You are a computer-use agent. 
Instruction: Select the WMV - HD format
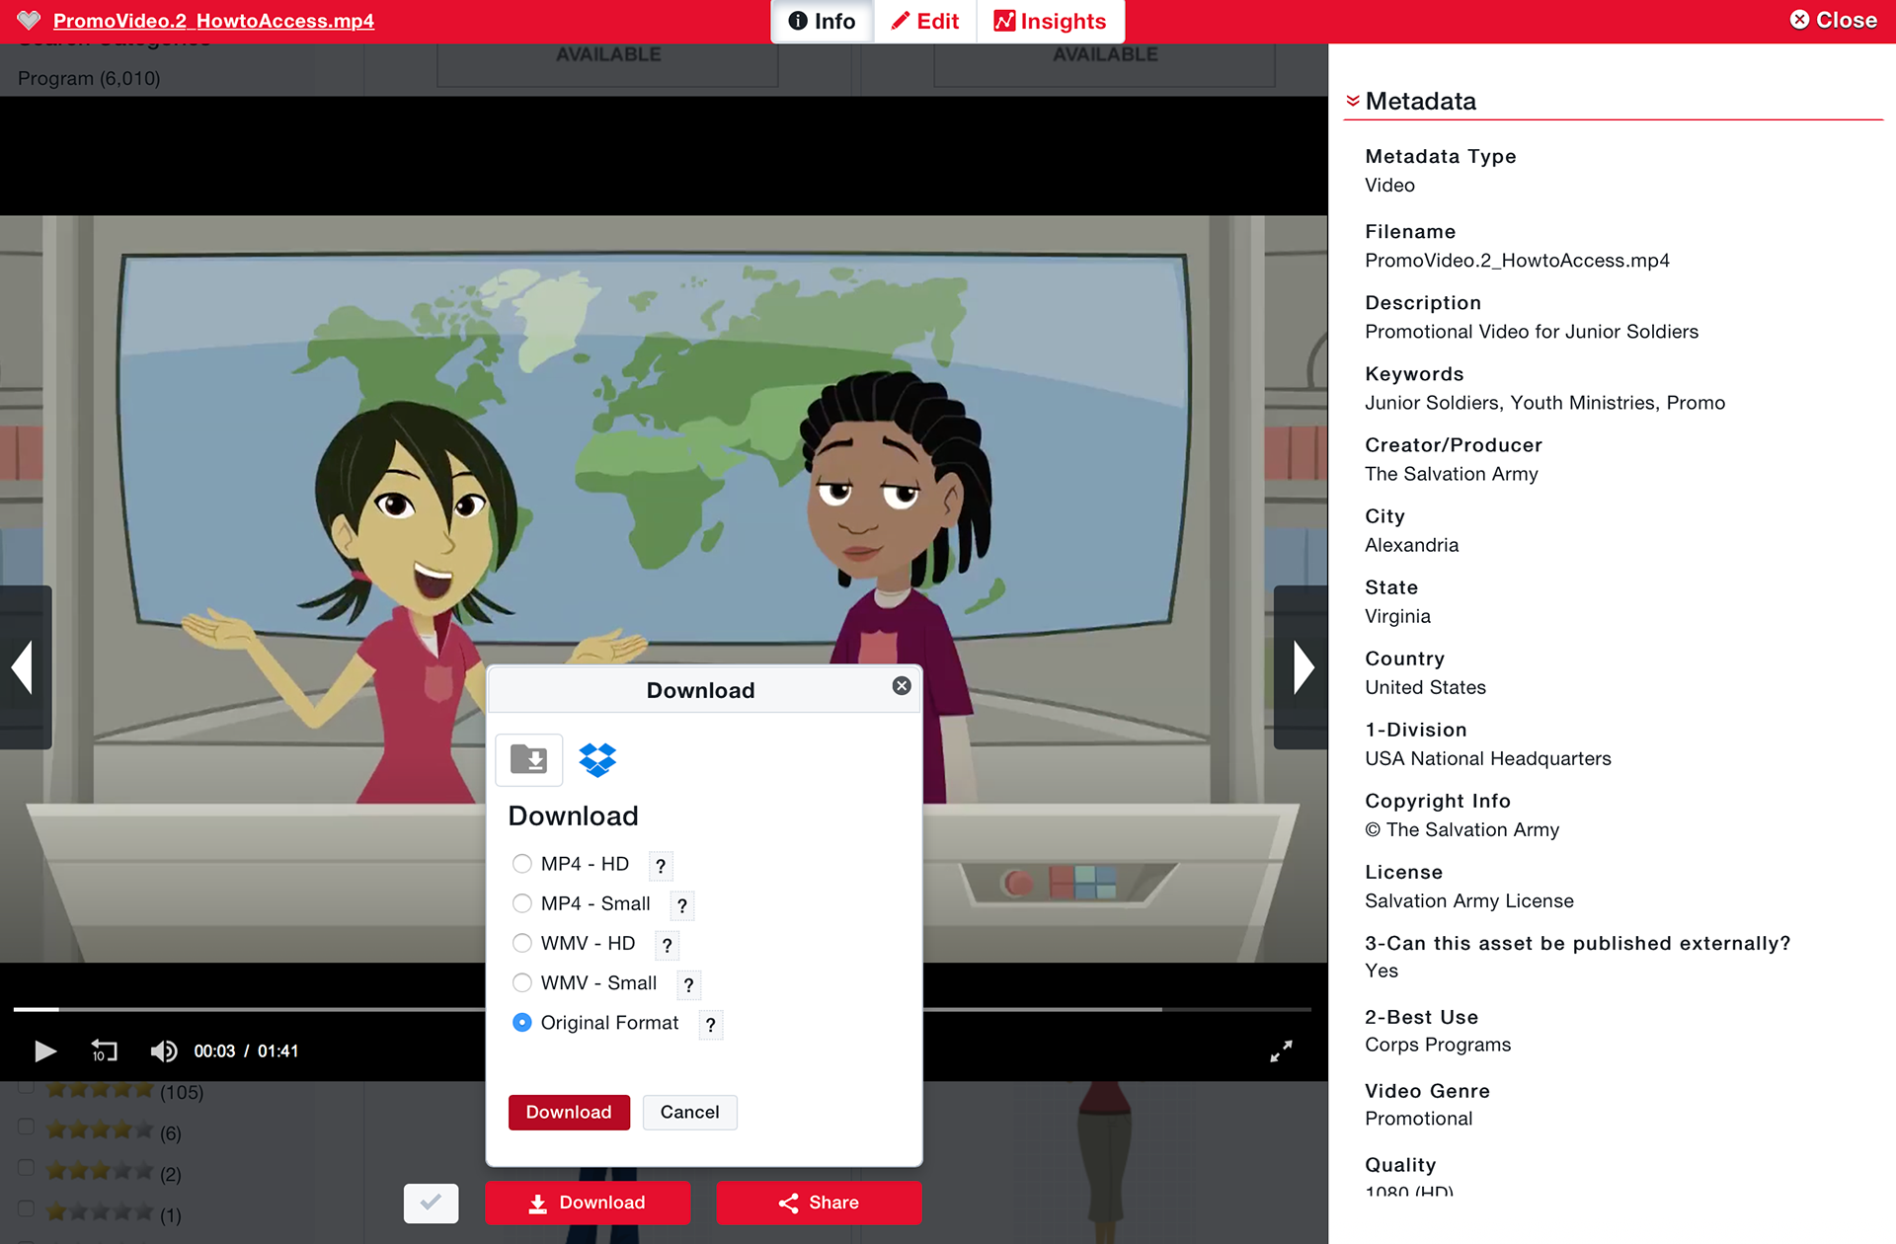click(x=522, y=943)
